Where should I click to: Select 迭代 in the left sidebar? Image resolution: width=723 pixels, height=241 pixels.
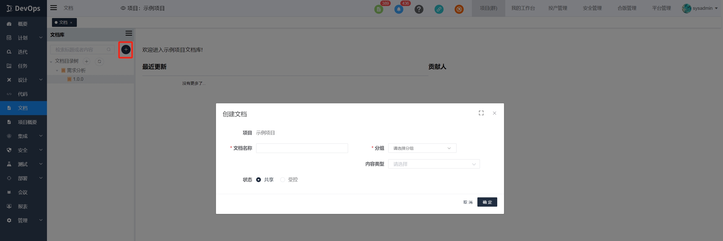coord(23,52)
